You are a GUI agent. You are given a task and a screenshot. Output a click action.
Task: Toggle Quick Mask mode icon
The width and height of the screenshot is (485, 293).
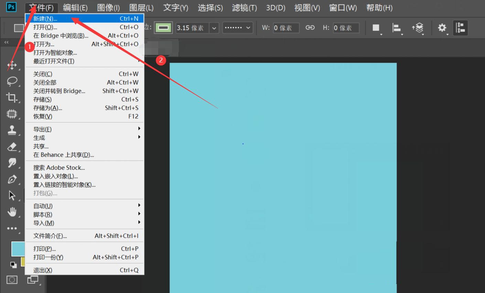tap(12, 280)
